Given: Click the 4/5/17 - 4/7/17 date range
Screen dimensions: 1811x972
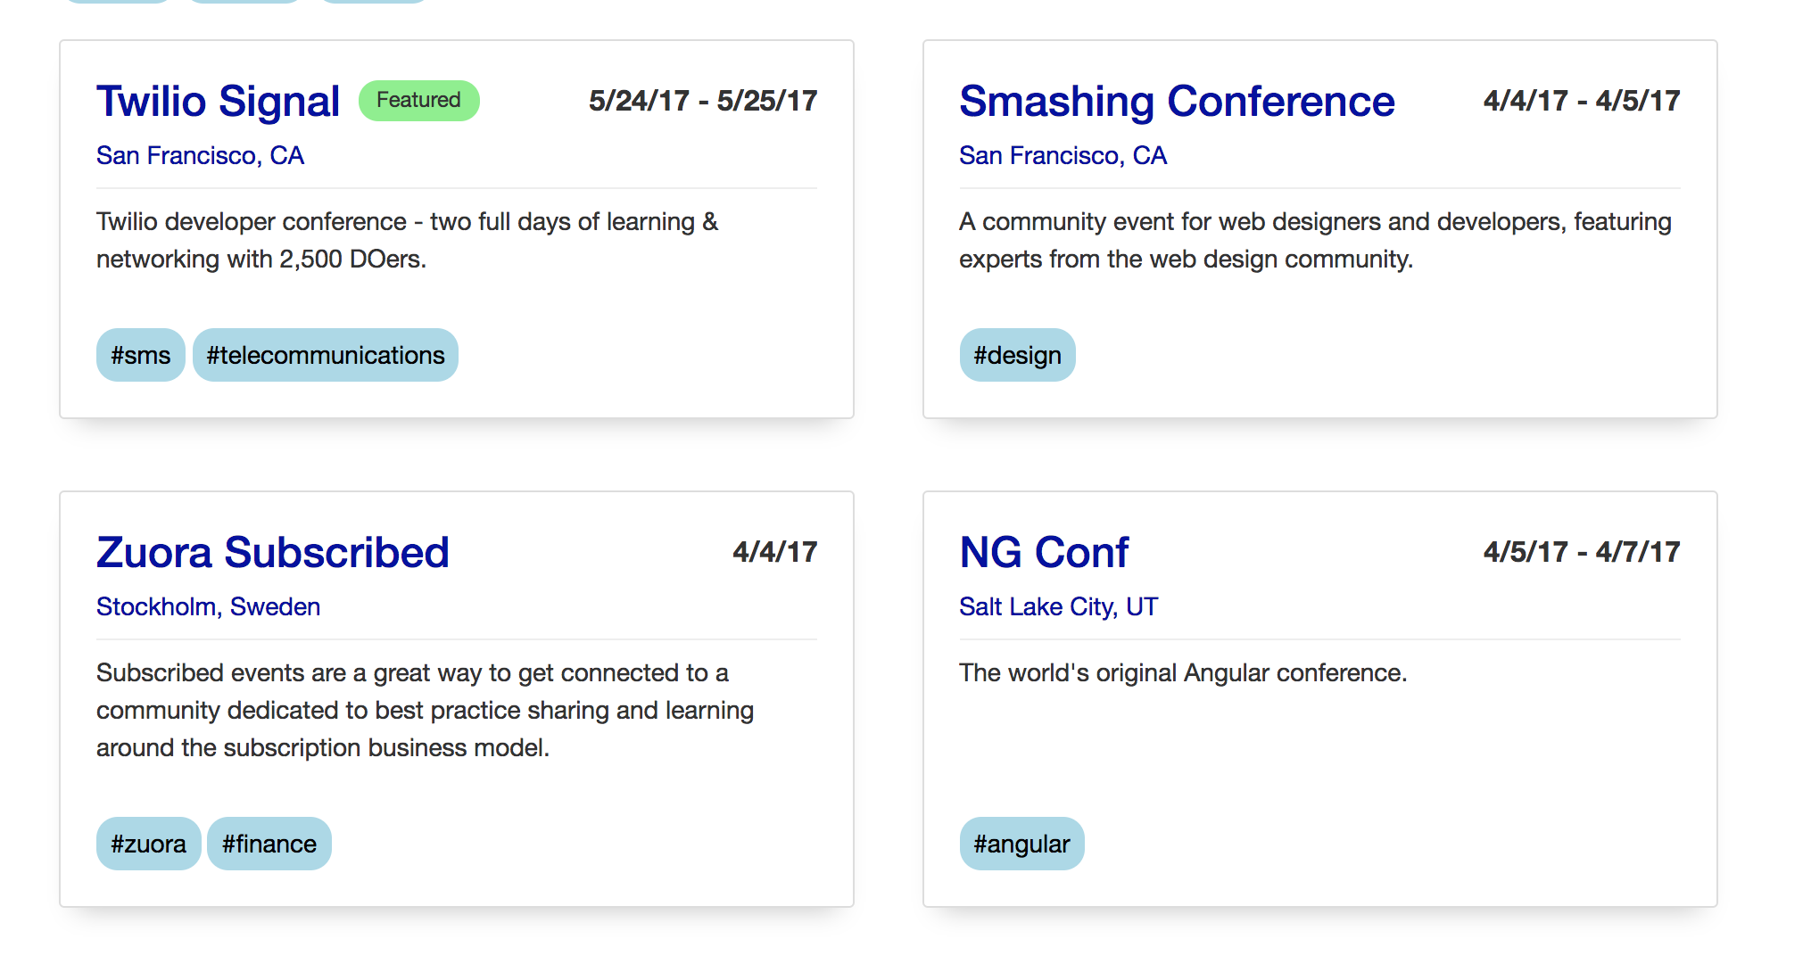Looking at the screenshot, I should [x=1581, y=552].
